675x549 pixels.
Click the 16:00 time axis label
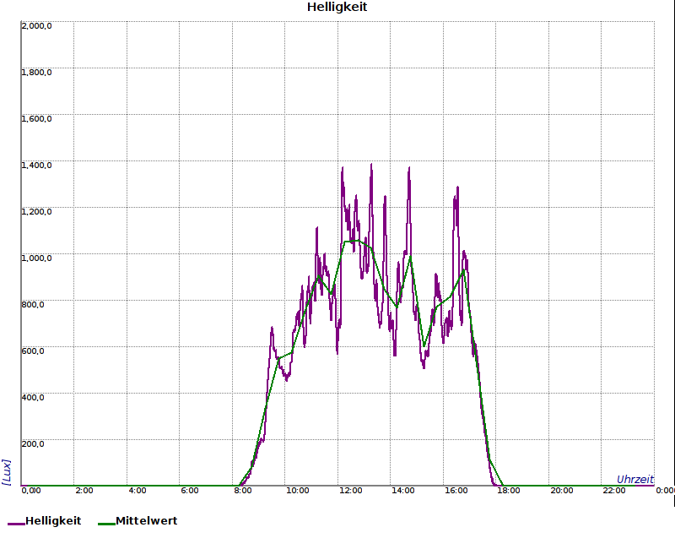456,491
